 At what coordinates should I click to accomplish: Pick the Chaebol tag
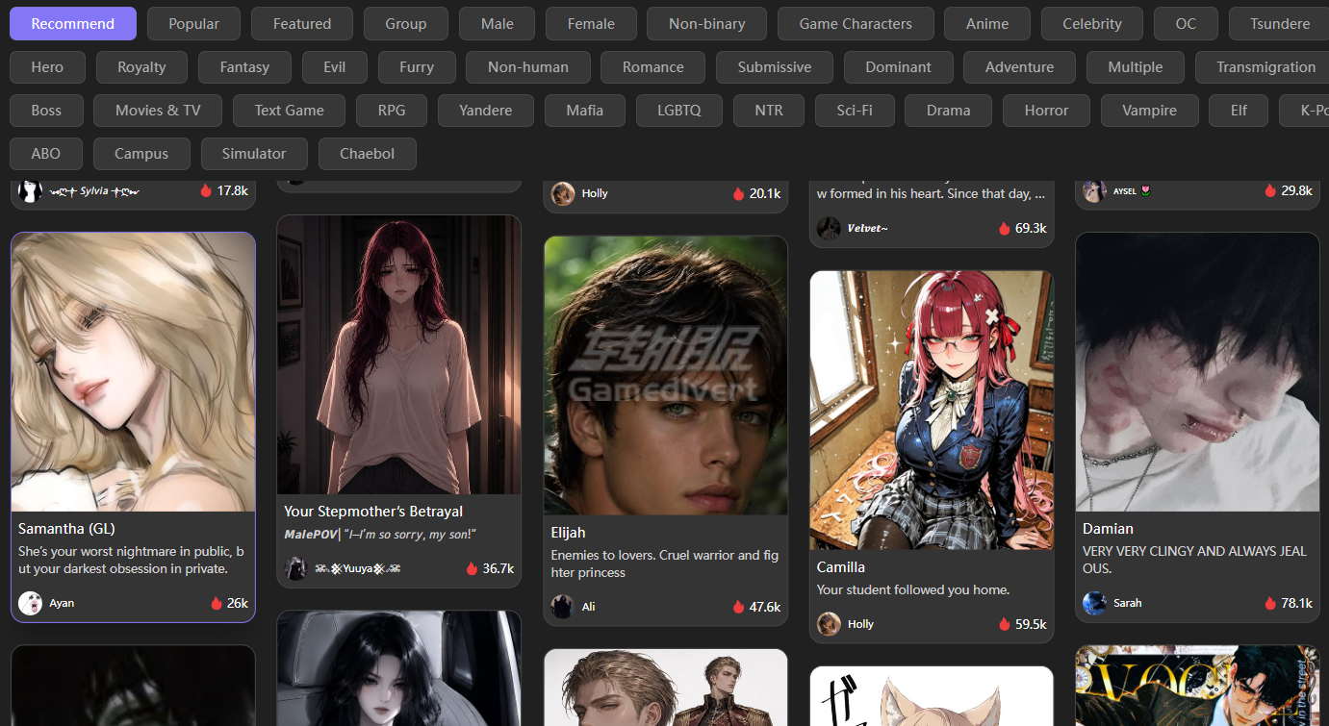(367, 154)
